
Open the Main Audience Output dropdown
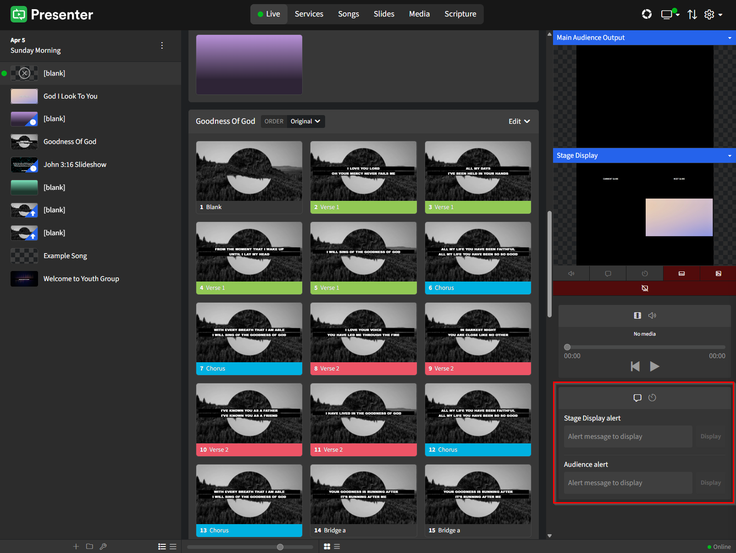pyautogui.click(x=729, y=38)
